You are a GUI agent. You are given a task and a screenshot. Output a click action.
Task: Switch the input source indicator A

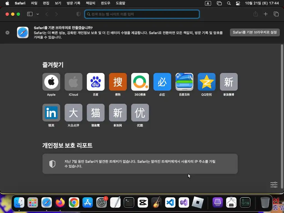click(208, 3)
